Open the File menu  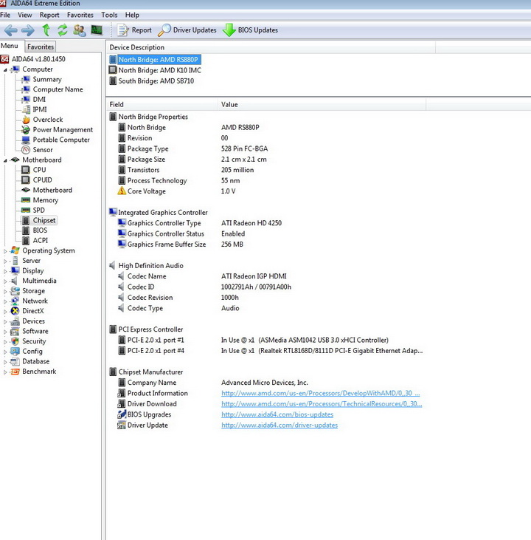(x=5, y=16)
